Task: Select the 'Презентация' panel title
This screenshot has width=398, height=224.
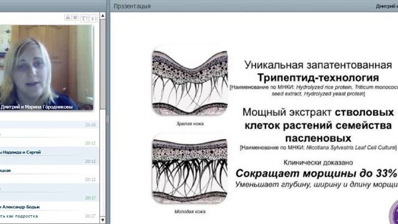Action: (x=132, y=6)
